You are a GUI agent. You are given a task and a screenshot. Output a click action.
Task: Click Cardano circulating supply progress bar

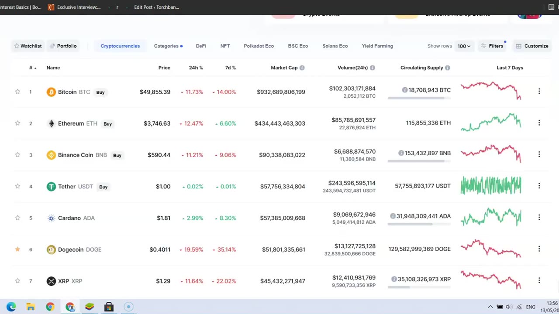[419, 225]
